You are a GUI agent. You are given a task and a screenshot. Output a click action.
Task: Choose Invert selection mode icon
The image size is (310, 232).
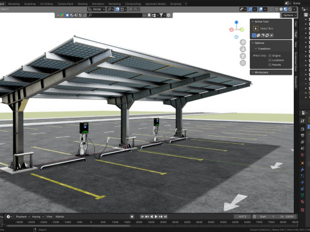(267, 35)
